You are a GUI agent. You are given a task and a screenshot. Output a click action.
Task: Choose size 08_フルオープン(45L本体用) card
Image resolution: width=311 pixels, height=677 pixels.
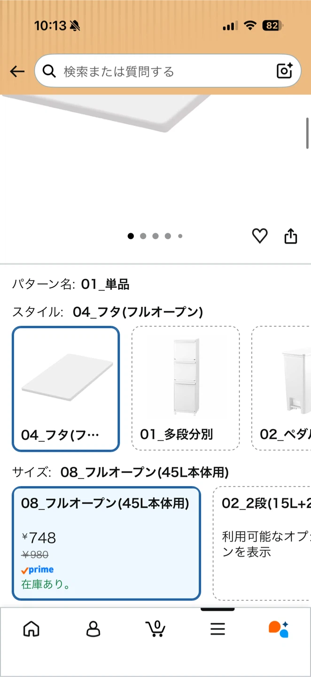pos(106,543)
